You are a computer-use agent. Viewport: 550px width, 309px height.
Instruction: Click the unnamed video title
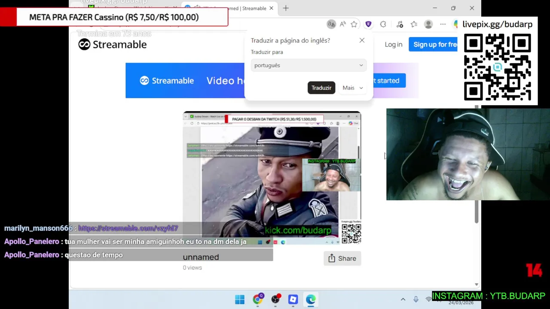pyautogui.click(x=201, y=257)
